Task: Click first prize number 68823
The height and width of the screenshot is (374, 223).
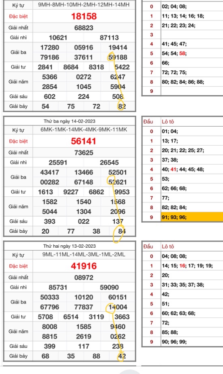Action: pyautogui.click(x=84, y=28)
